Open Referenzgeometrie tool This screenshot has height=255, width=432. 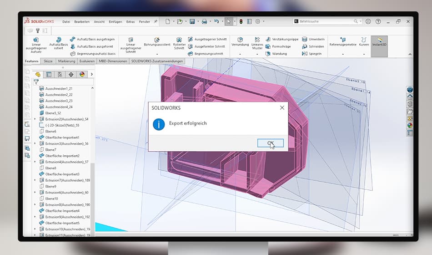point(343,42)
